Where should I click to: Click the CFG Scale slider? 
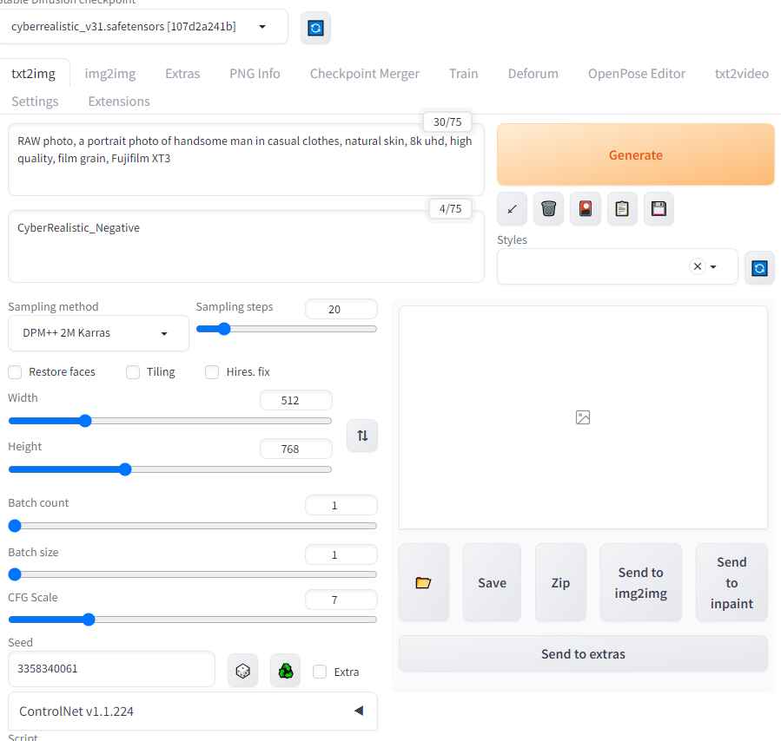pos(193,620)
